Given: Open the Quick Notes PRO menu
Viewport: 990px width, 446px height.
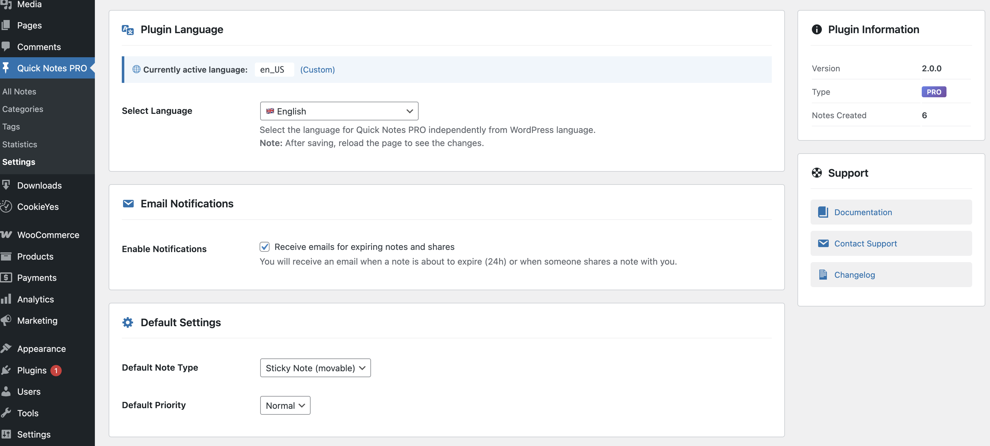Looking at the screenshot, I should 47,68.
